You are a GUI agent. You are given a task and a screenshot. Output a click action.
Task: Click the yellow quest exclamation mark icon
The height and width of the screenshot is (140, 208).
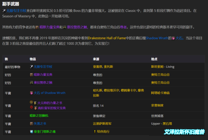95,132
